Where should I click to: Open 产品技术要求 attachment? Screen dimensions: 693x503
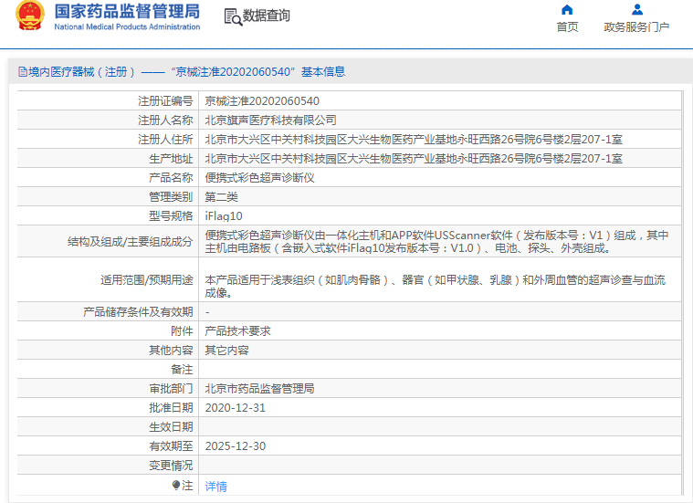tap(237, 331)
